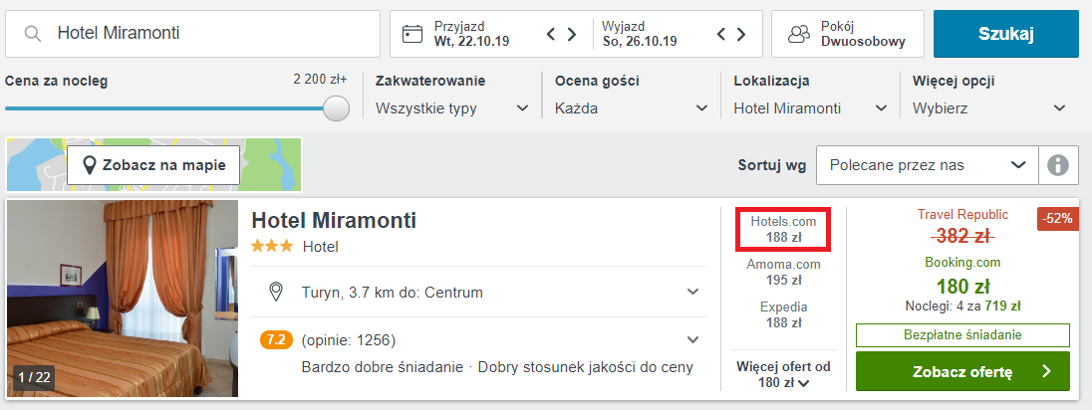The image size is (1092, 410).
Task: Advance check-in date with next arrow
Action: coord(572,34)
